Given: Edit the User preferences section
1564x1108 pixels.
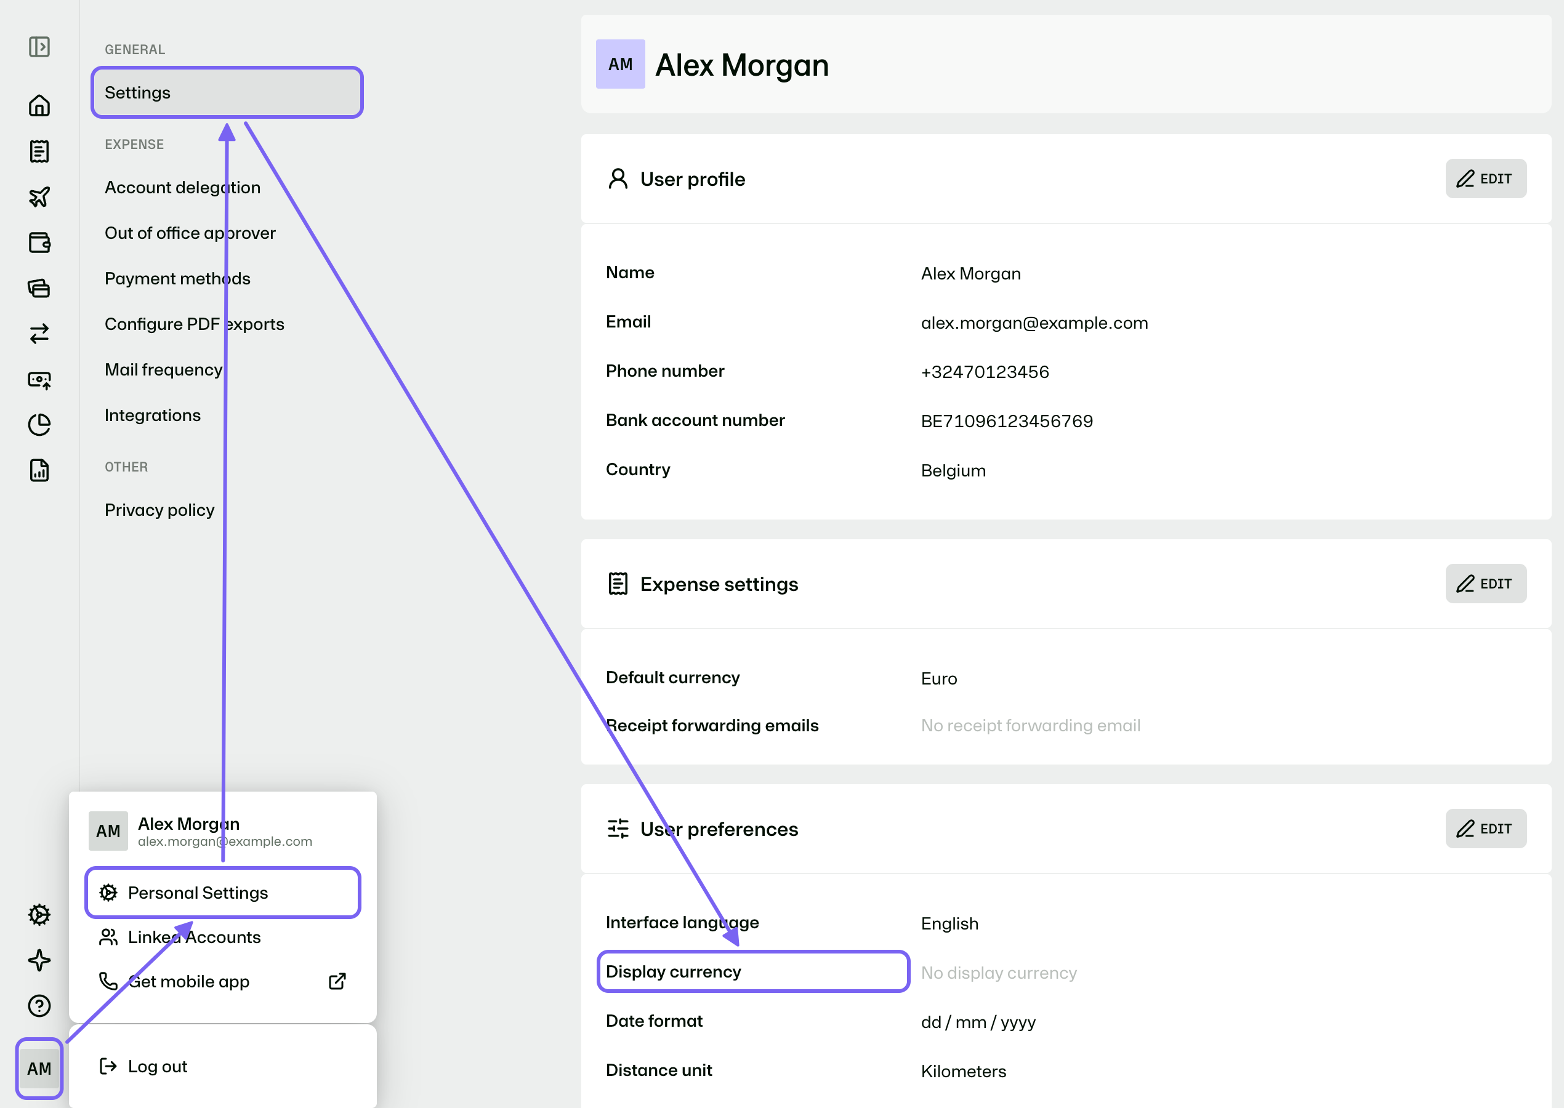Looking at the screenshot, I should 1486,829.
